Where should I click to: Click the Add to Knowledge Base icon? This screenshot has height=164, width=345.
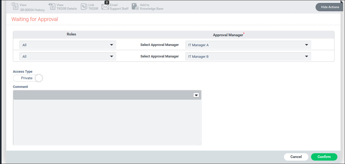[x=135, y=7]
